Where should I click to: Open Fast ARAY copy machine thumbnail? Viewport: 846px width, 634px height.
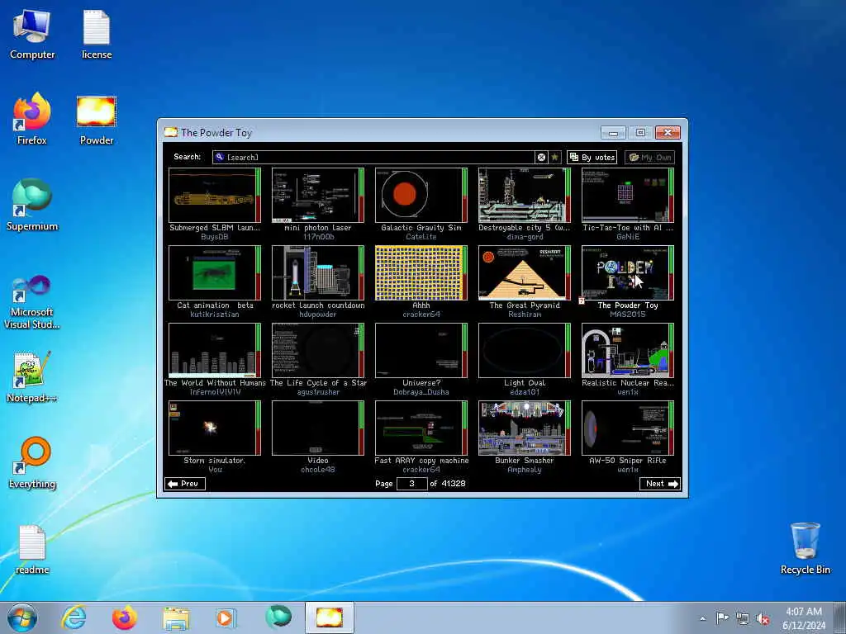(x=421, y=428)
